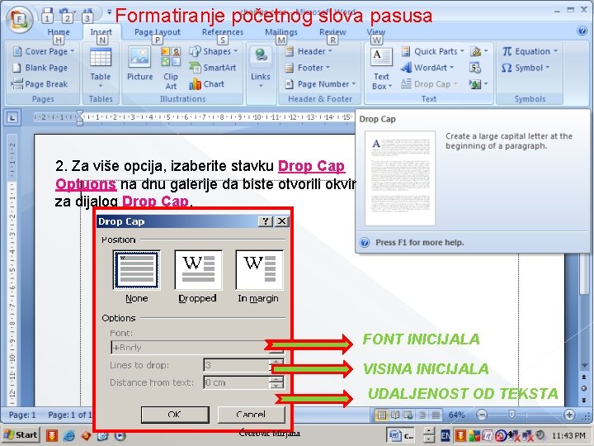594x446 pixels.
Task: Open the Symbol dropdown
Action: pyautogui.click(x=526, y=68)
